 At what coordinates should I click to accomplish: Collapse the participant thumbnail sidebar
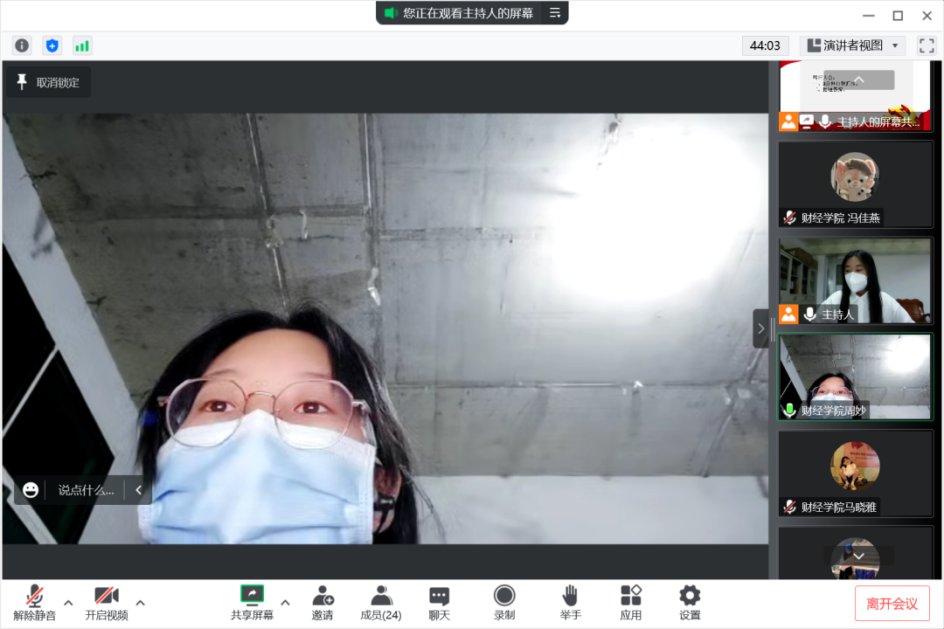click(761, 328)
